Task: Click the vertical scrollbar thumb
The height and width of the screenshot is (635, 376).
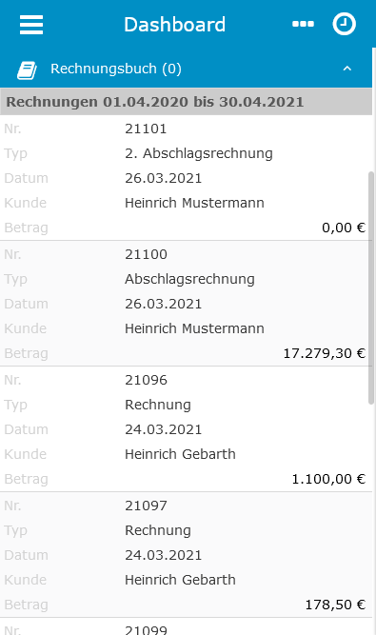Action: pos(371,288)
